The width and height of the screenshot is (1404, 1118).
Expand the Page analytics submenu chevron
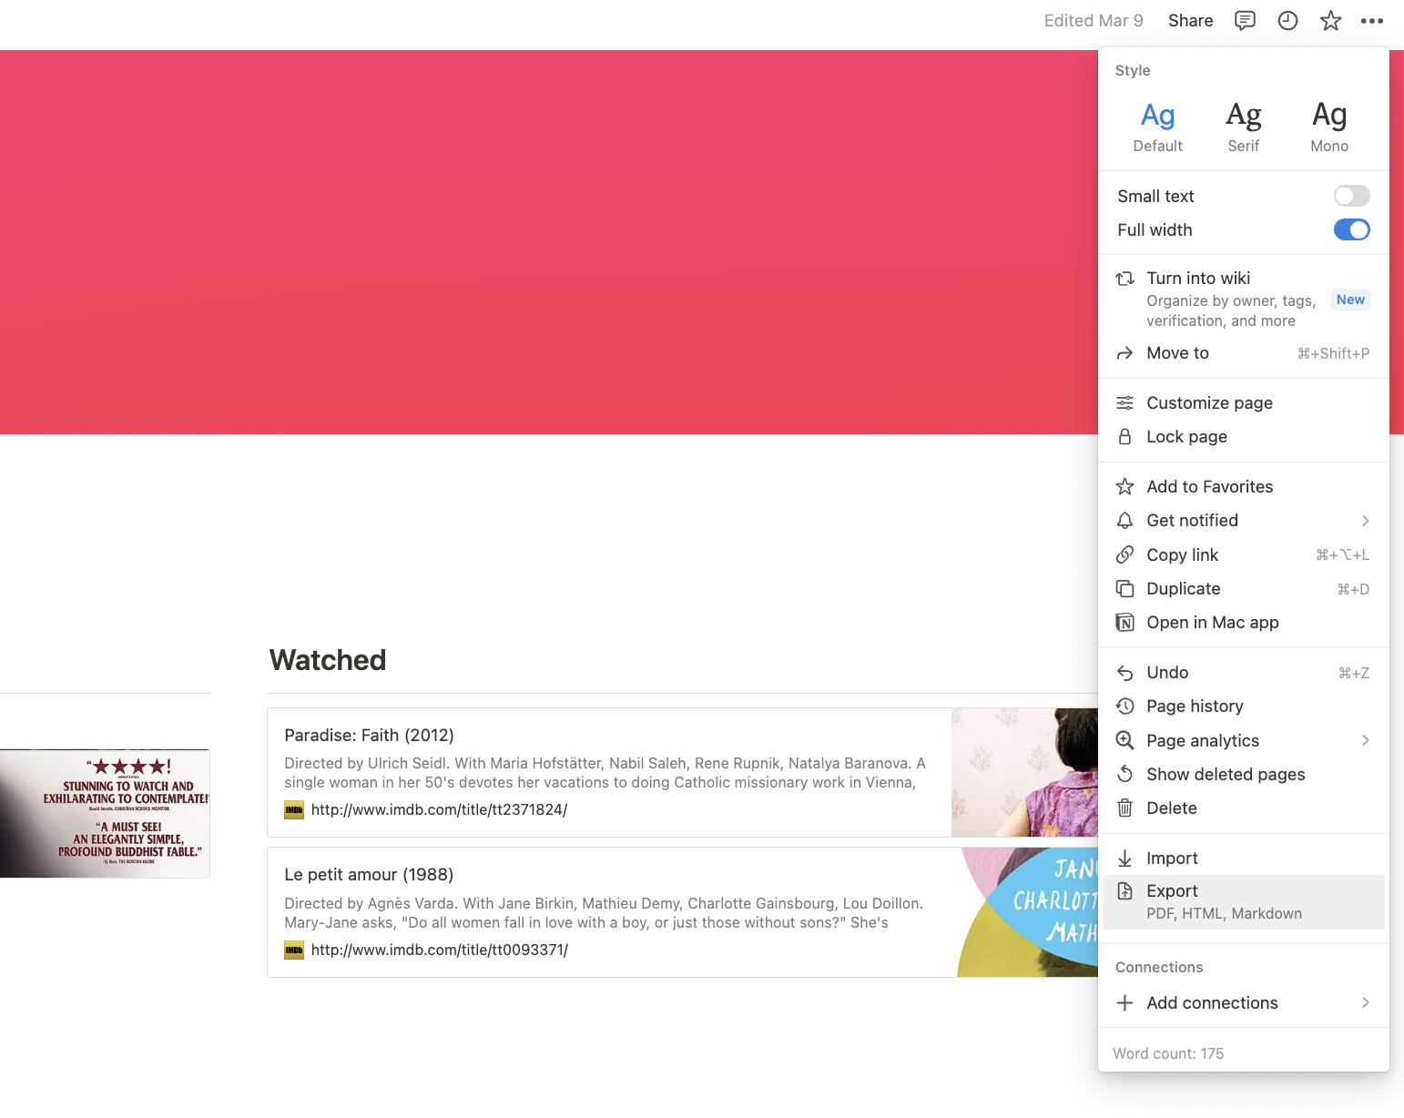(1365, 741)
